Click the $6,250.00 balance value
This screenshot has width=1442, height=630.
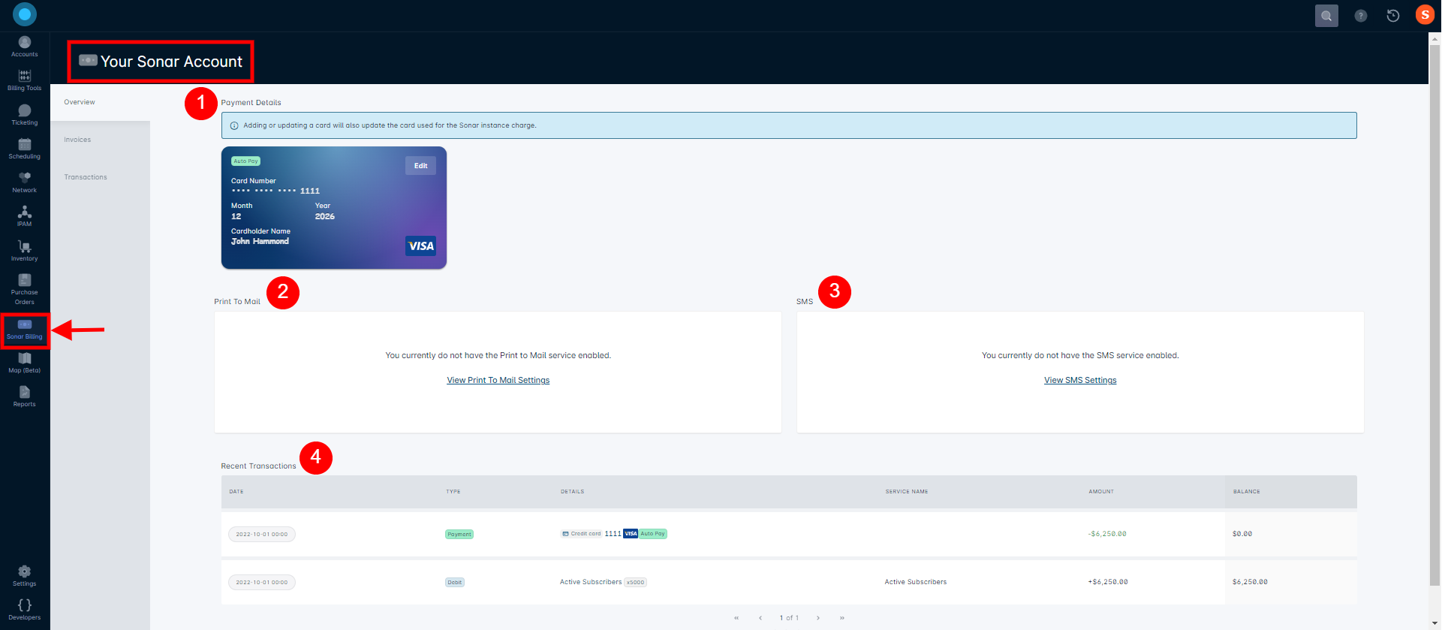(x=1250, y=582)
